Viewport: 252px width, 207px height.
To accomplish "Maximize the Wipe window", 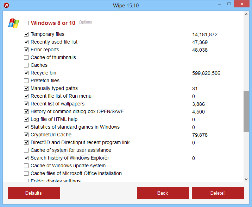I will 229,4.
